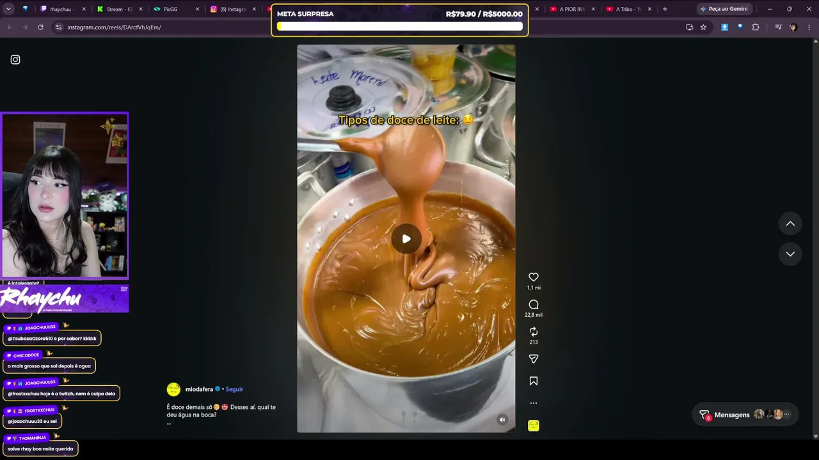This screenshot has width=819, height=460.
Task: Click the page scrollbar down arrow
Action: (x=815, y=436)
